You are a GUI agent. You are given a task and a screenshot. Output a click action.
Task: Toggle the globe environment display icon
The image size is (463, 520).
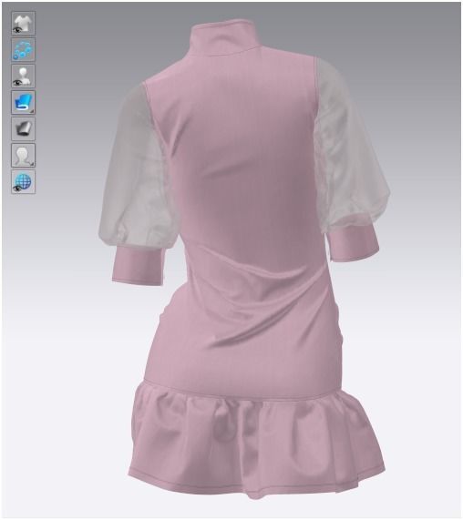[23, 182]
